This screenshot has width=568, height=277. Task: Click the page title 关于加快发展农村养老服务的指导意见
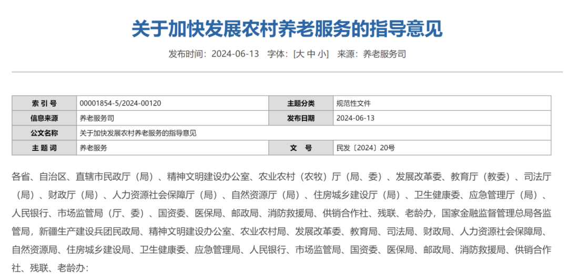[287, 28]
